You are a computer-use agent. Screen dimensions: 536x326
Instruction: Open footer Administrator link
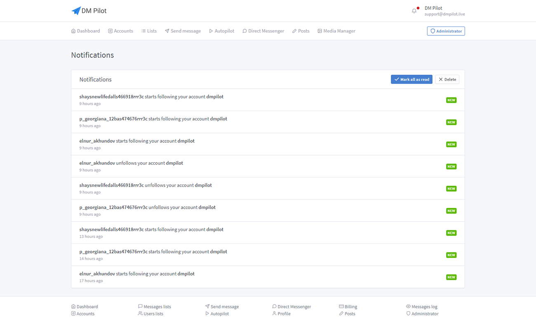tap(422, 314)
